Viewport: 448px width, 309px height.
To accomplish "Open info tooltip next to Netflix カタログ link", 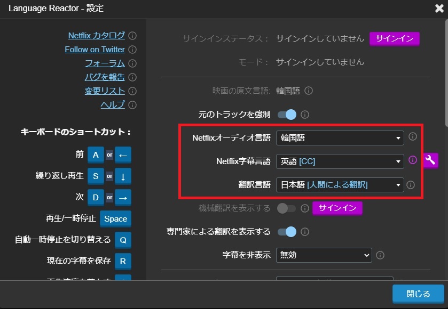I will pyautogui.click(x=133, y=36).
